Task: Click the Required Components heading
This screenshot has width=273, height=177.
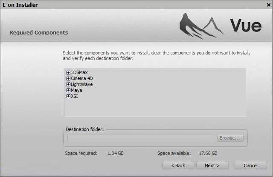Action: click(x=39, y=33)
